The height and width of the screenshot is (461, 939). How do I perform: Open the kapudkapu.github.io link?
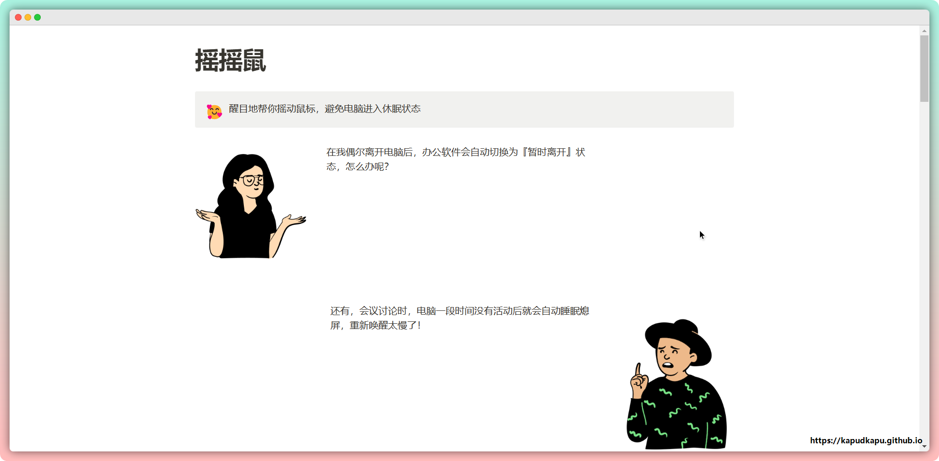tap(866, 440)
